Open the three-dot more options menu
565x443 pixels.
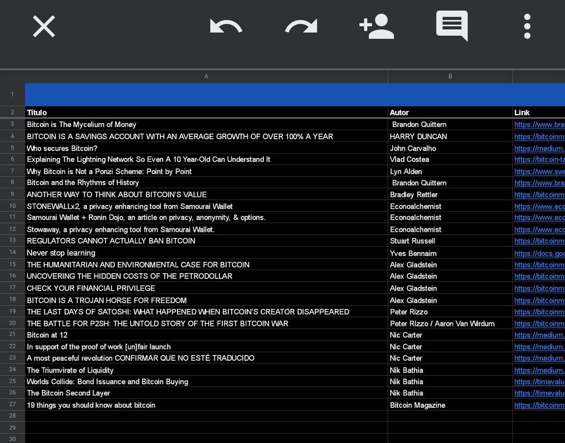point(527,26)
